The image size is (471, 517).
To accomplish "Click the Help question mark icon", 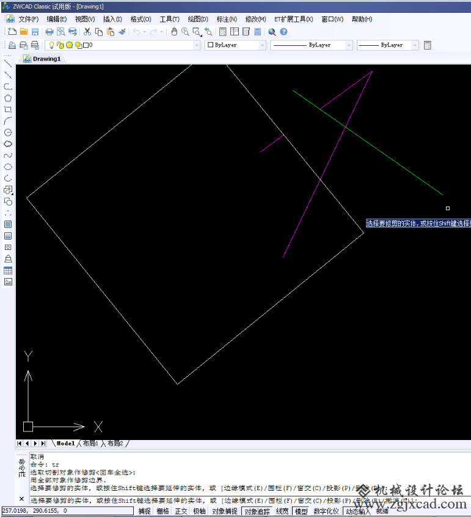I will point(283,32).
